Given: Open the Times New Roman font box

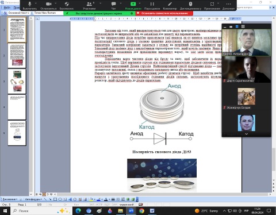Looking at the screenshot, I should (48, 13).
